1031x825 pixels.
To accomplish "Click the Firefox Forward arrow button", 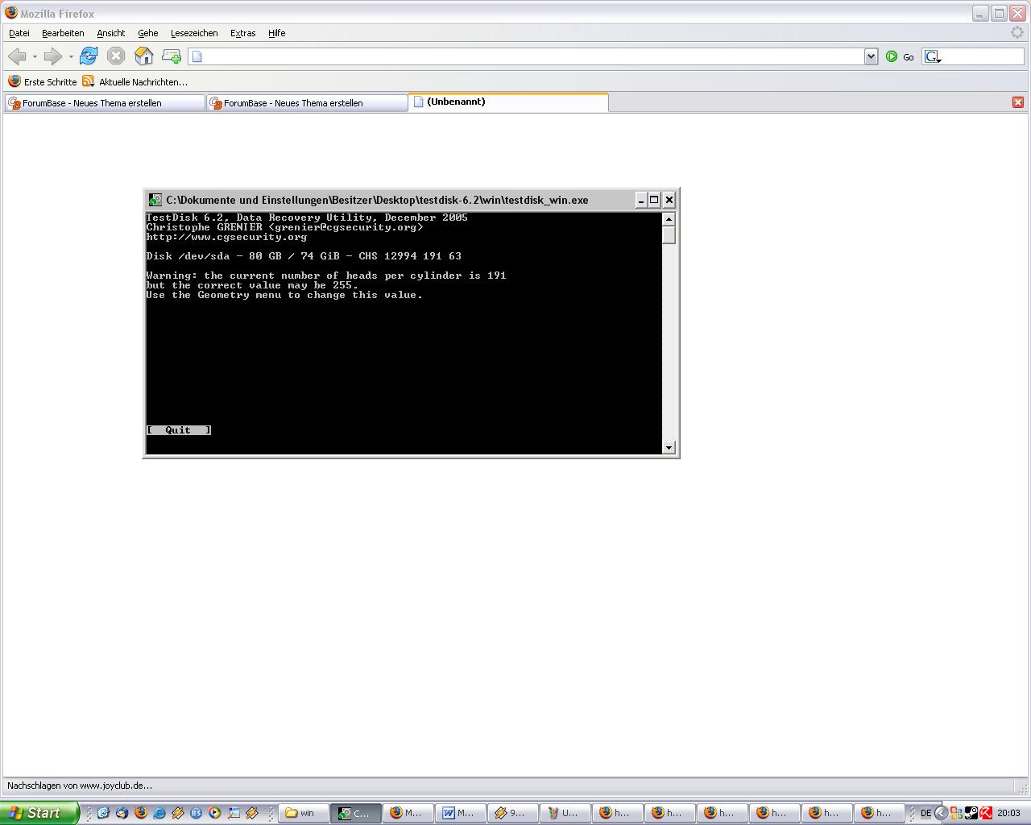I will (x=53, y=56).
